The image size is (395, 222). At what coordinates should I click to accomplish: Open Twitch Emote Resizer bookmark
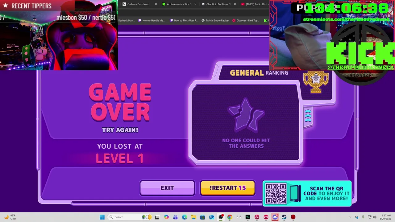[215, 21]
